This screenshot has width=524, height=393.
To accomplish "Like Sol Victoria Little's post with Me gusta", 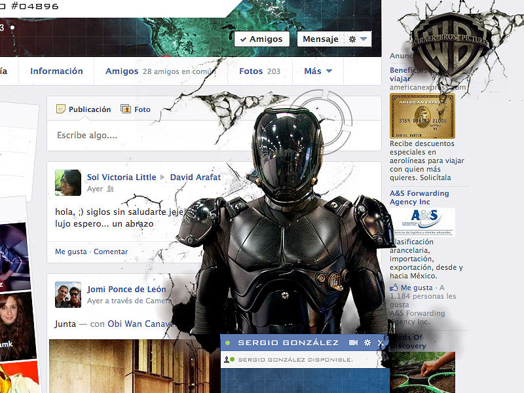I will click(71, 252).
